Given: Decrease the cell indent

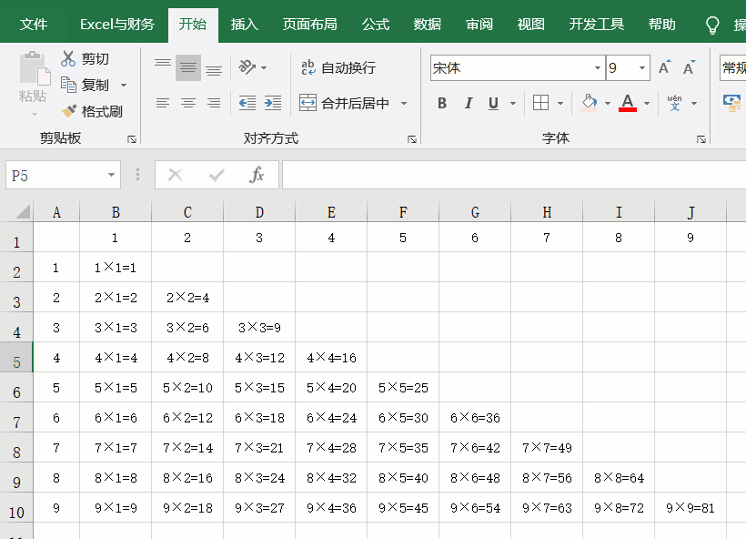Looking at the screenshot, I should coord(247,103).
